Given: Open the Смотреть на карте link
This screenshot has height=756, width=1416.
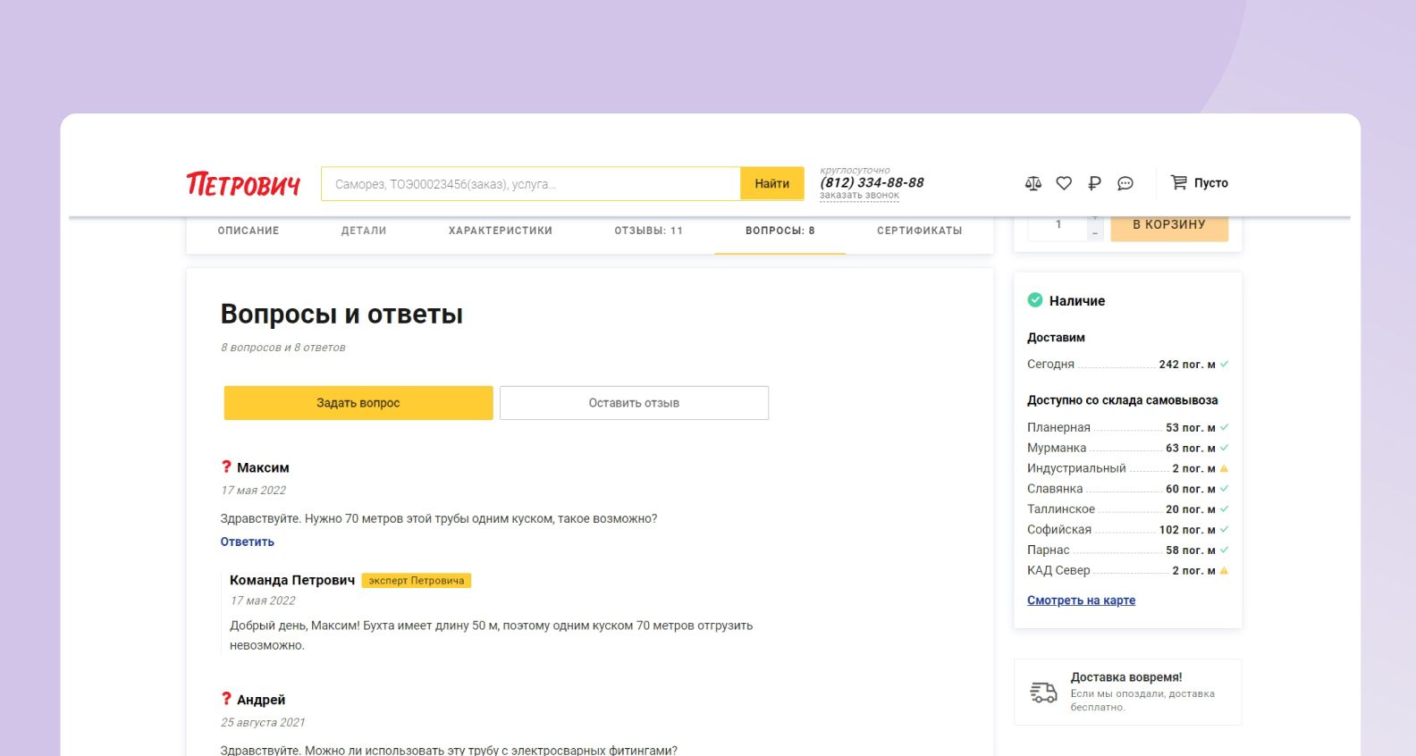Looking at the screenshot, I should (1081, 601).
